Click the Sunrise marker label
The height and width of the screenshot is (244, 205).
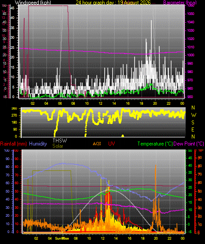coord(62,238)
